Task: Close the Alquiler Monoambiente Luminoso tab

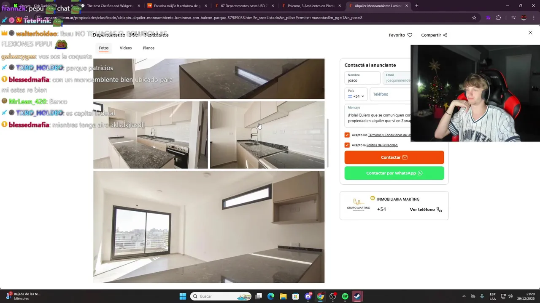Action: [407, 6]
